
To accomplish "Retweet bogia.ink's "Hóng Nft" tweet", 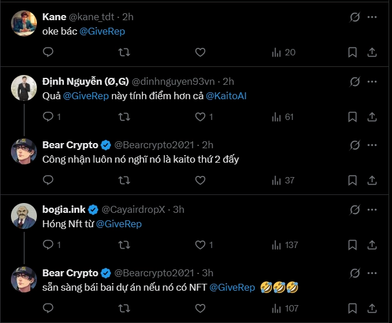I will [x=123, y=245].
